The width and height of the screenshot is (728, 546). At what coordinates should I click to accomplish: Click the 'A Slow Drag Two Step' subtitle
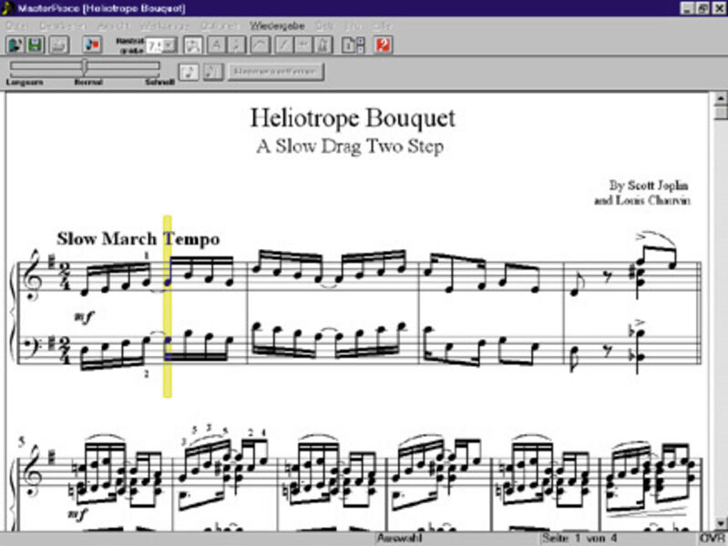tap(350, 147)
